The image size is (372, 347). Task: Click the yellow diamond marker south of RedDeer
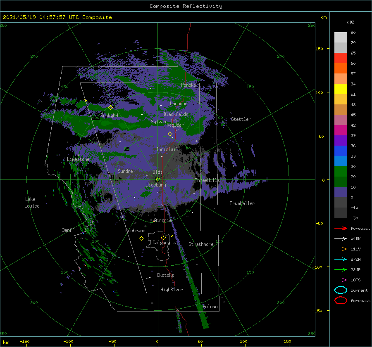tap(170, 134)
